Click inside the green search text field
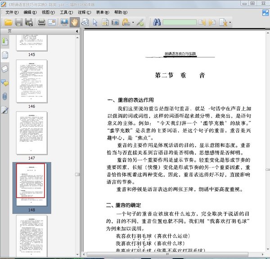The width and height of the screenshot is (270, 259). click(180, 22)
